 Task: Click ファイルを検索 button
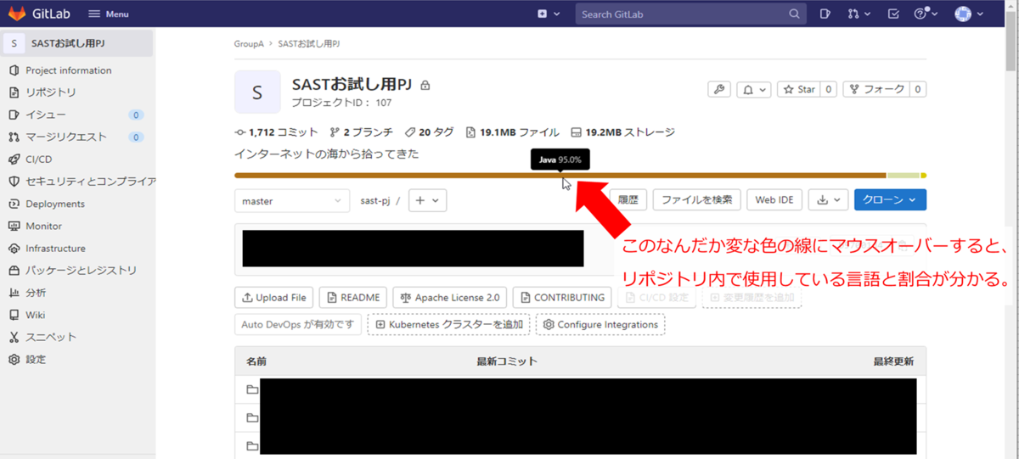pyautogui.click(x=696, y=200)
